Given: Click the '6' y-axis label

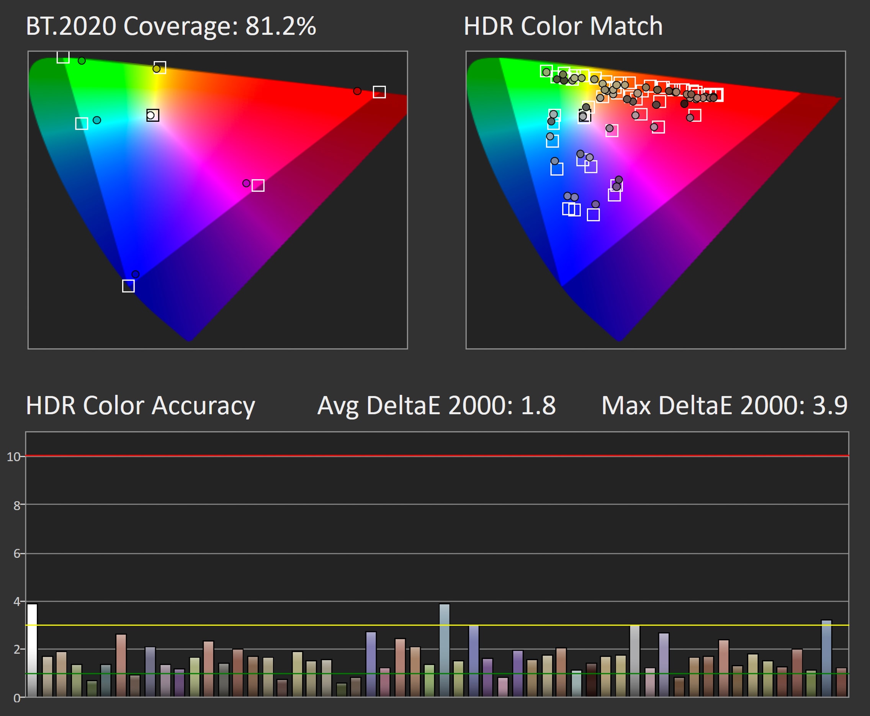Looking at the screenshot, I should 17,554.
